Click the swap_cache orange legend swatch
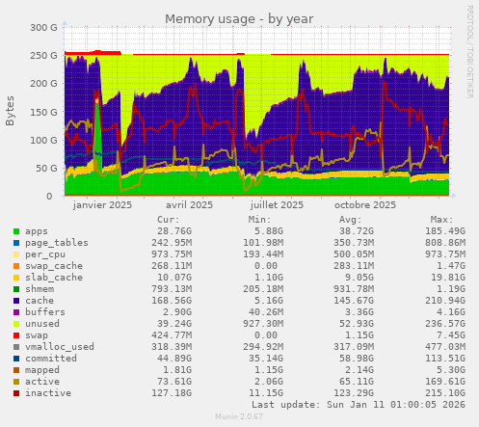479x427 pixels. (16, 266)
